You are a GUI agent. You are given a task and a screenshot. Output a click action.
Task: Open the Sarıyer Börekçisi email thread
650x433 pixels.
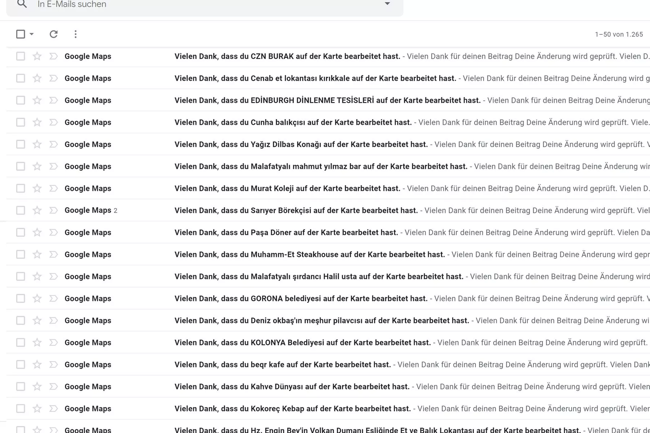coord(296,210)
